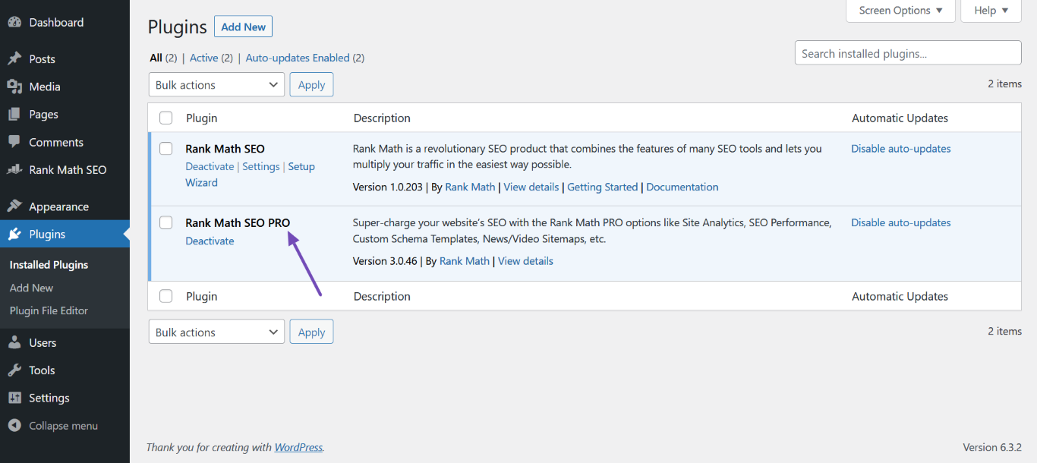The width and height of the screenshot is (1037, 463).
Task: Click the Posts pushpin icon
Action: (14, 59)
